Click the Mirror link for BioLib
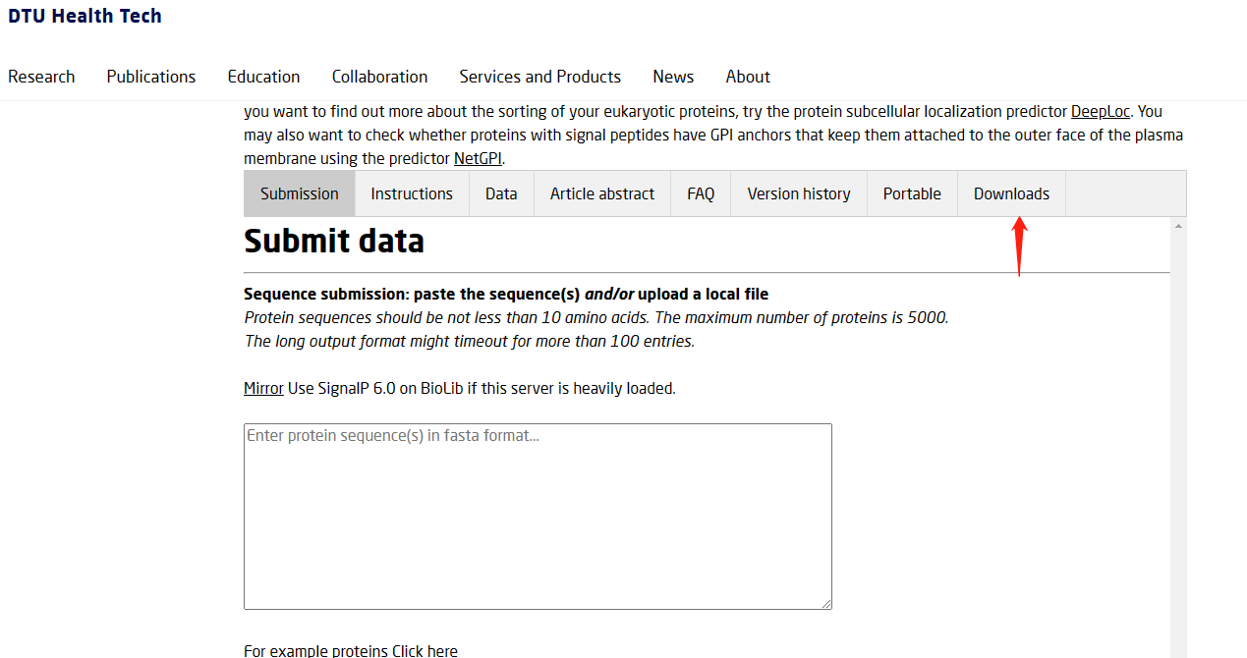 [263, 388]
